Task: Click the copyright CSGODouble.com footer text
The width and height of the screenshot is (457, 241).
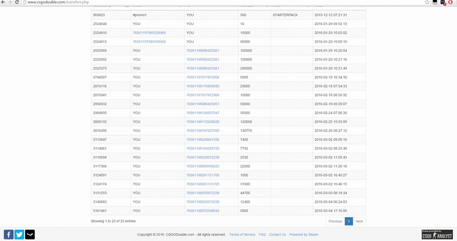Action: coord(181,234)
